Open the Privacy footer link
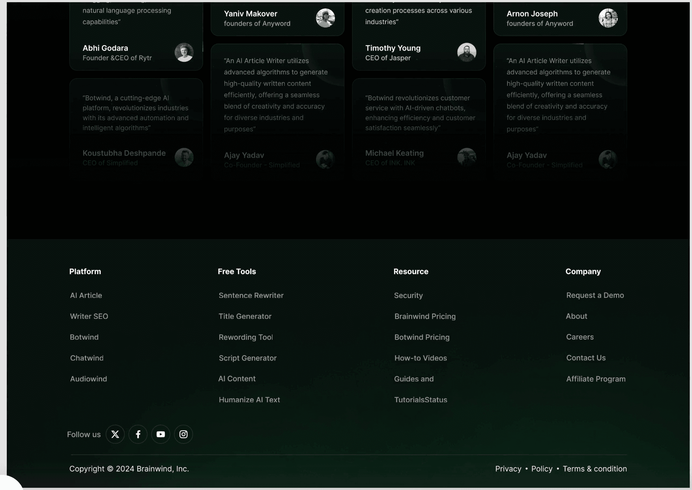 [x=508, y=468]
